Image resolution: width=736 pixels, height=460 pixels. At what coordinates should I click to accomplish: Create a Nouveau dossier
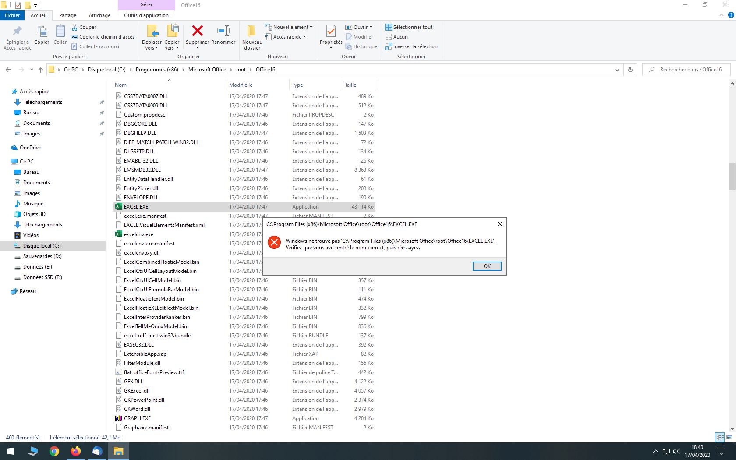tap(252, 37)
